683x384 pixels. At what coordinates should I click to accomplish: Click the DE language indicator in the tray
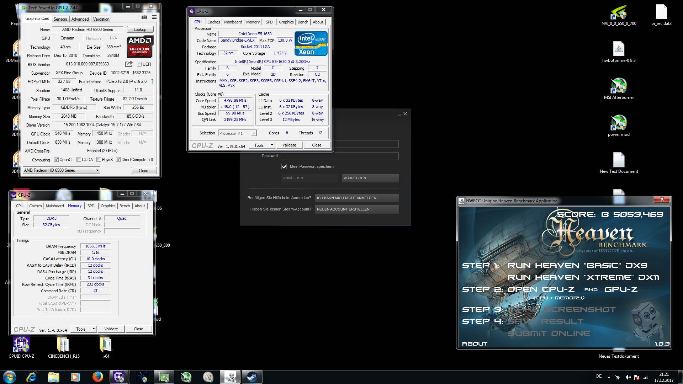click(x=599, y=376)
